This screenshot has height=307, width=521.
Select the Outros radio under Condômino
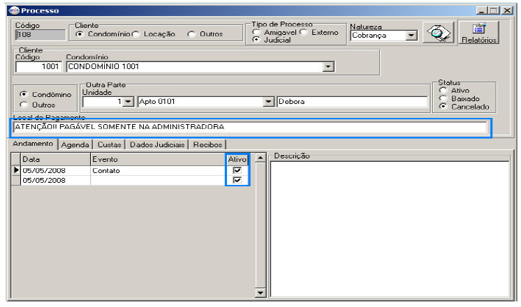point(24,105)
